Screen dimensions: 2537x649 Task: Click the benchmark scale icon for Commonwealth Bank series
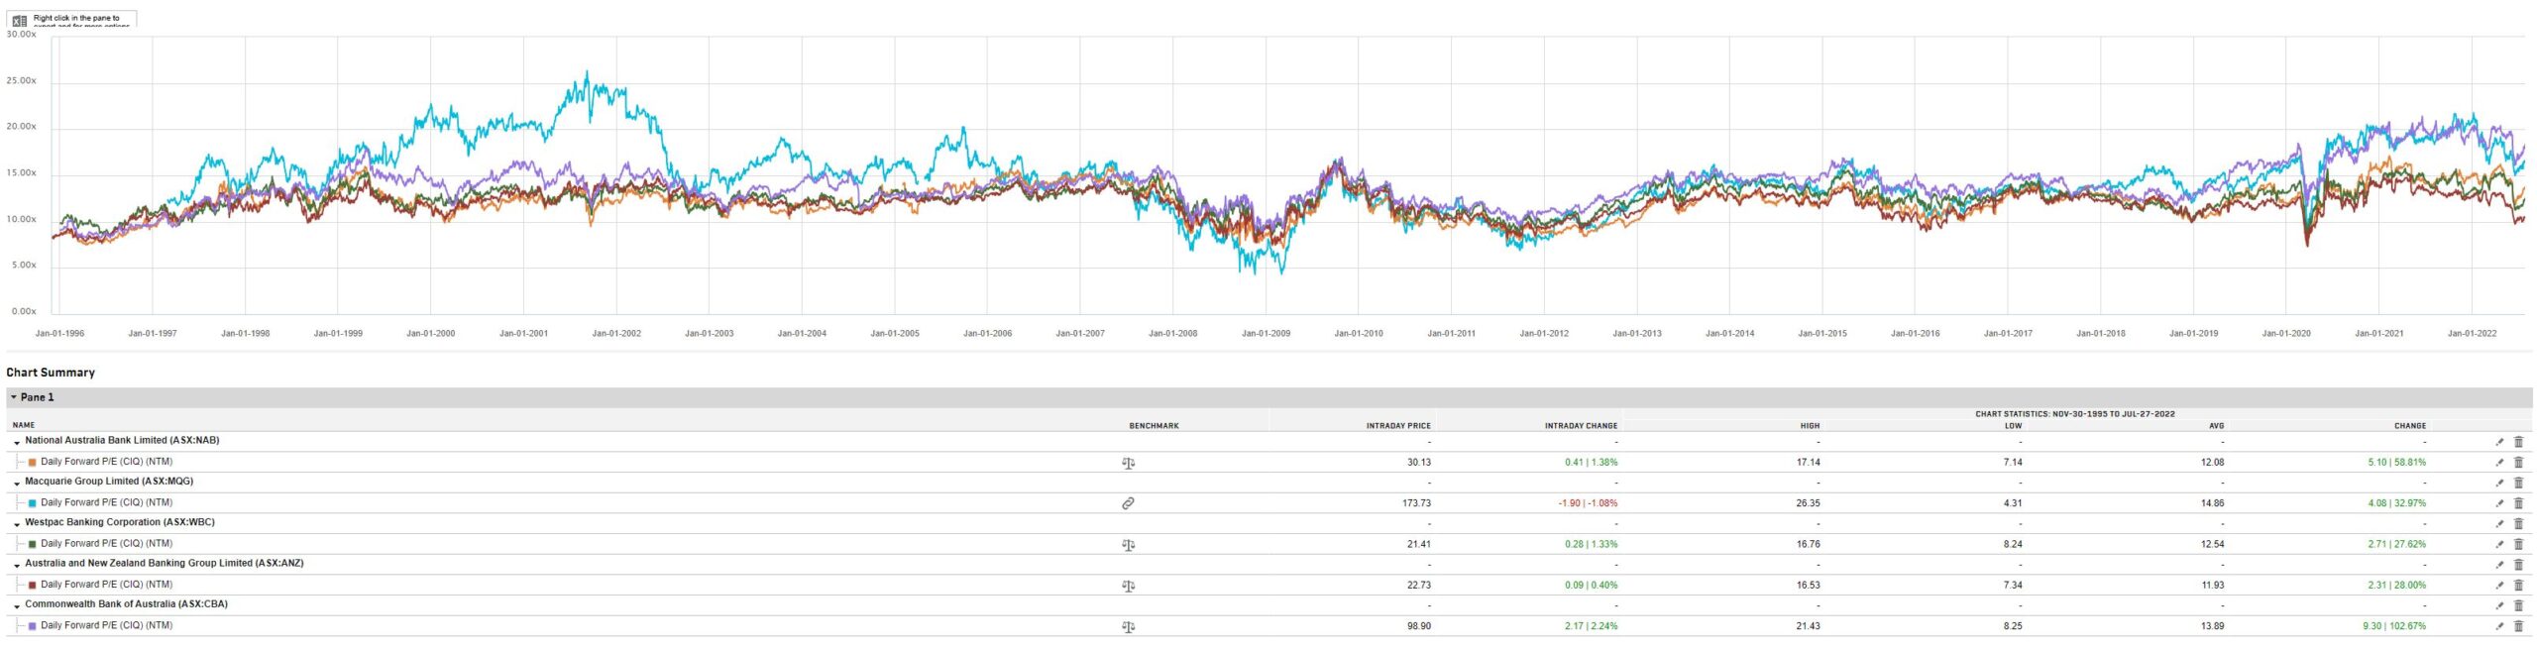point(1128,627)
